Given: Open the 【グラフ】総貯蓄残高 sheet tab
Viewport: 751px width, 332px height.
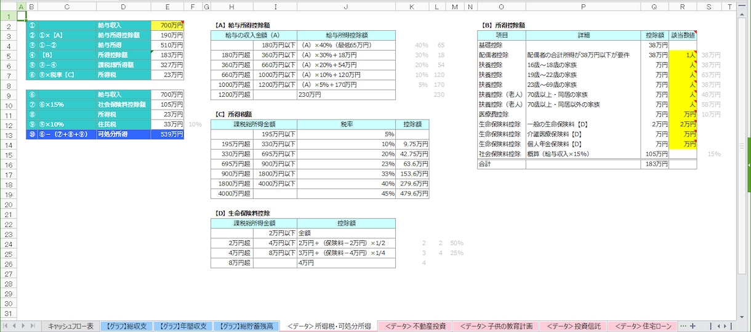Looking at the screenshot, I should pyautogui.click(x=247, y=326).
